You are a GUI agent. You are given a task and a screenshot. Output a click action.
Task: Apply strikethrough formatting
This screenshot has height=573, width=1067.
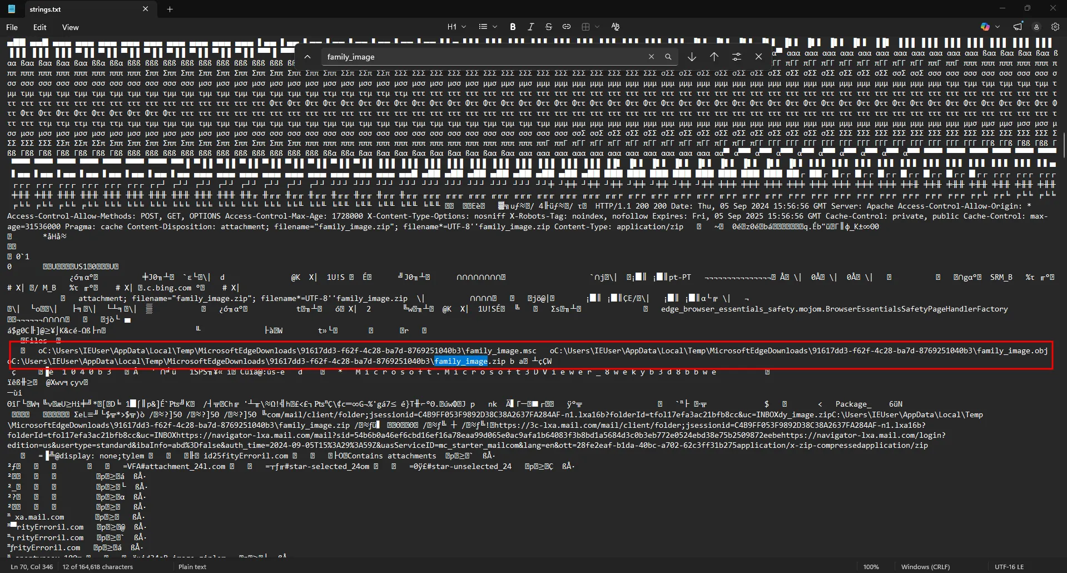pyautogui.click(x=548, y=26)
